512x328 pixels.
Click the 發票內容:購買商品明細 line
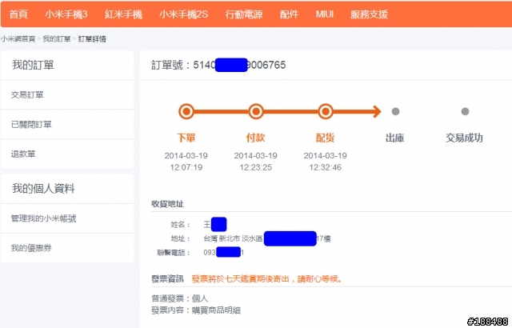click(x=196, y=310)
